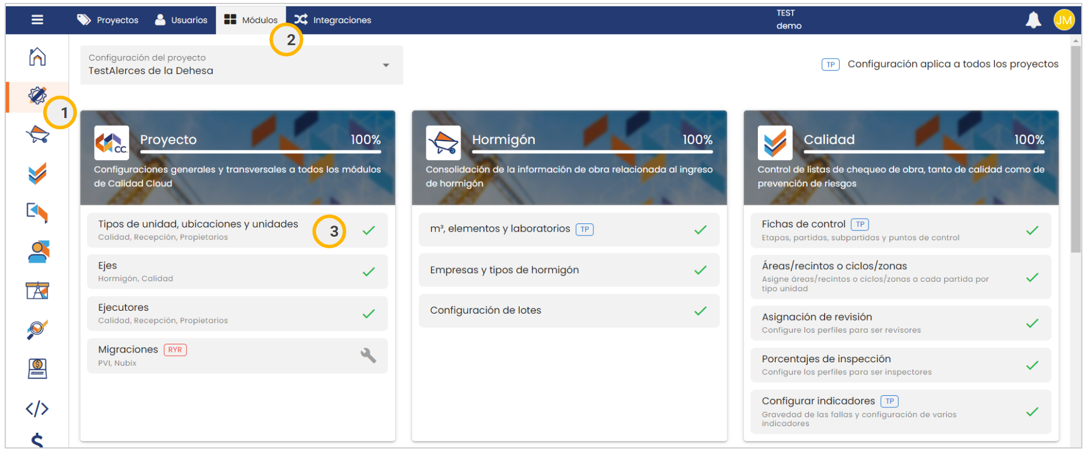Click the checkmark for Fichas de control
1087x452 pixels.
tap(1032, 230)
